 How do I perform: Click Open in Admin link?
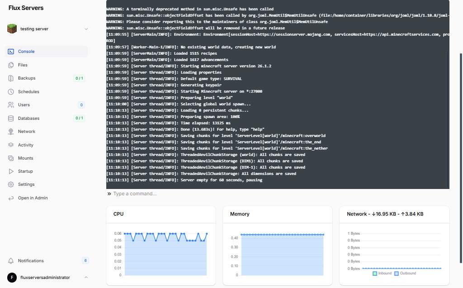tap(47, 198)
